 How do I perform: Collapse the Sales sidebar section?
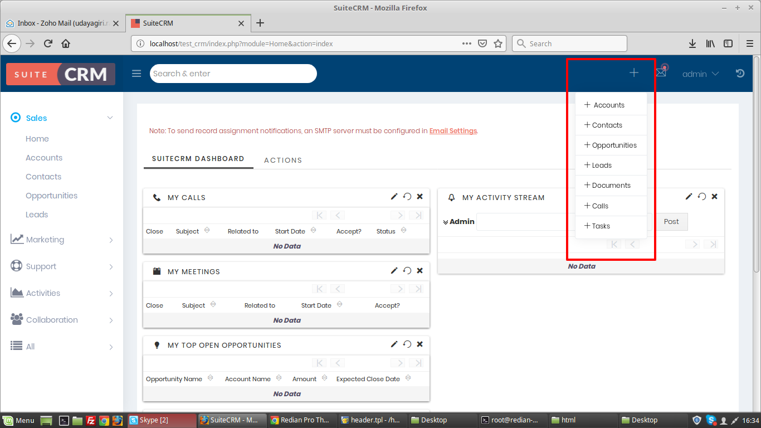tap(110, 118)
